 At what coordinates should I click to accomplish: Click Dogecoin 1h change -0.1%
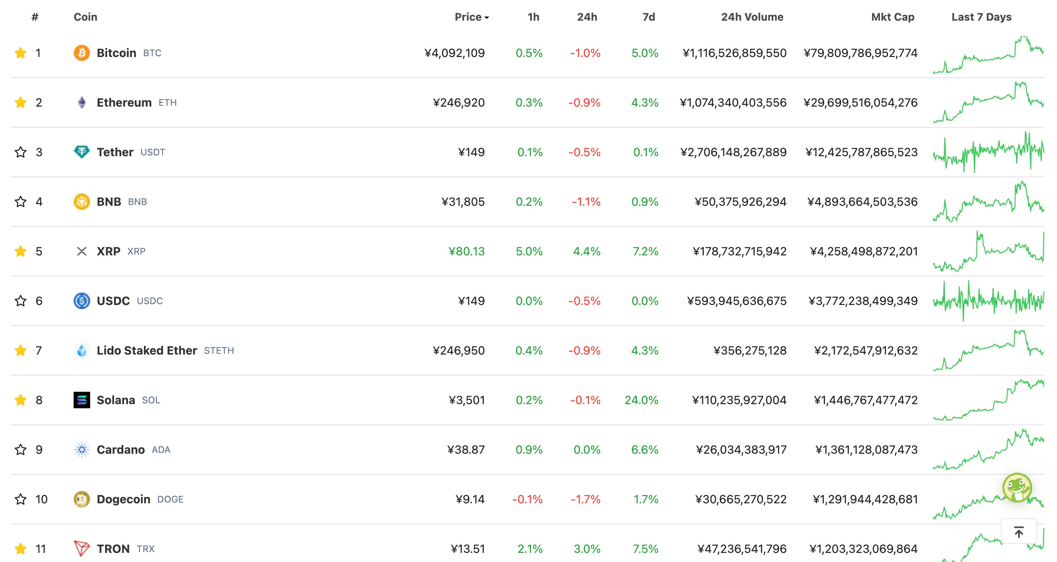point(527,499)
